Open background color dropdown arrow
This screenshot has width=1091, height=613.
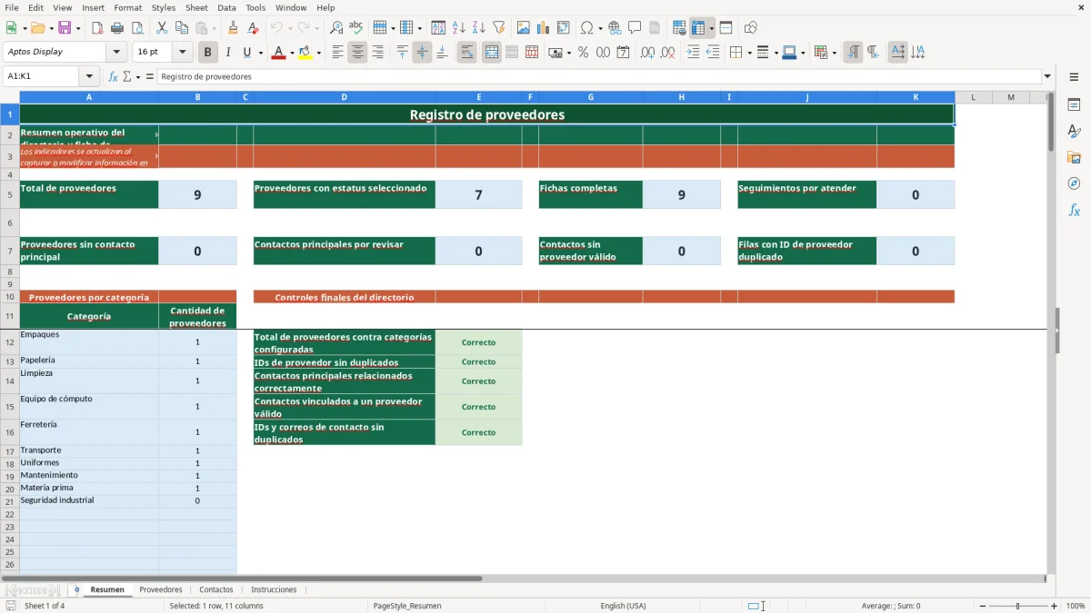coord(318,53)
